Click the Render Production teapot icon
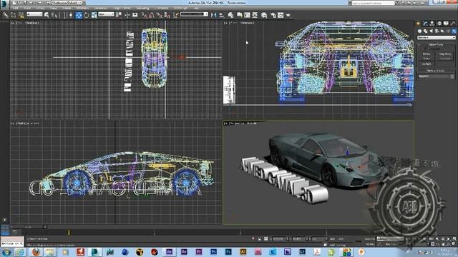This screenshot has width=458, height=257. (x=288, y=15)
